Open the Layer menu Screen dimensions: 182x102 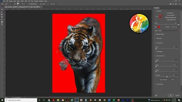(x=15, y=1)
